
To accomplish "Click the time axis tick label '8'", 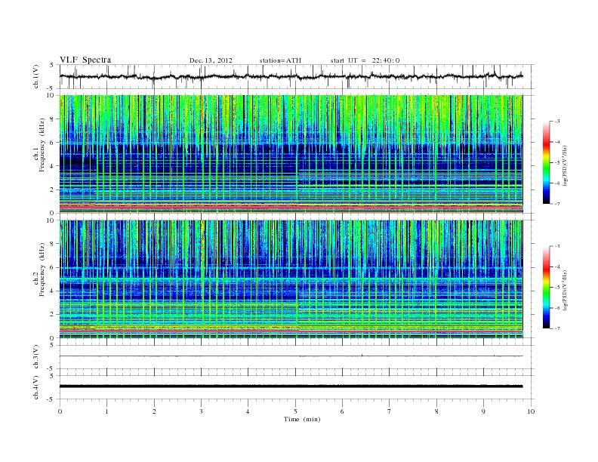I will click(436, 411).
